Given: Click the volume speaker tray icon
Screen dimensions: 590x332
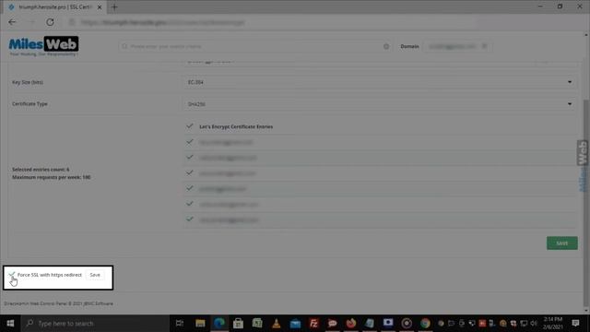Looking at the screenshot, I should 534,323.
